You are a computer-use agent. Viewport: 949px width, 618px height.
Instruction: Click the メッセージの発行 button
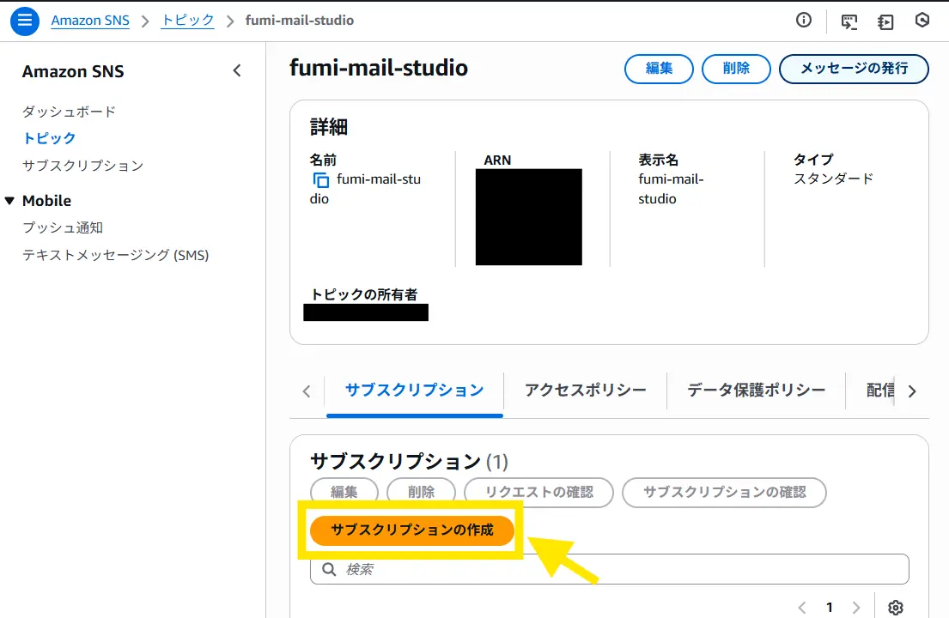(853, 69)
